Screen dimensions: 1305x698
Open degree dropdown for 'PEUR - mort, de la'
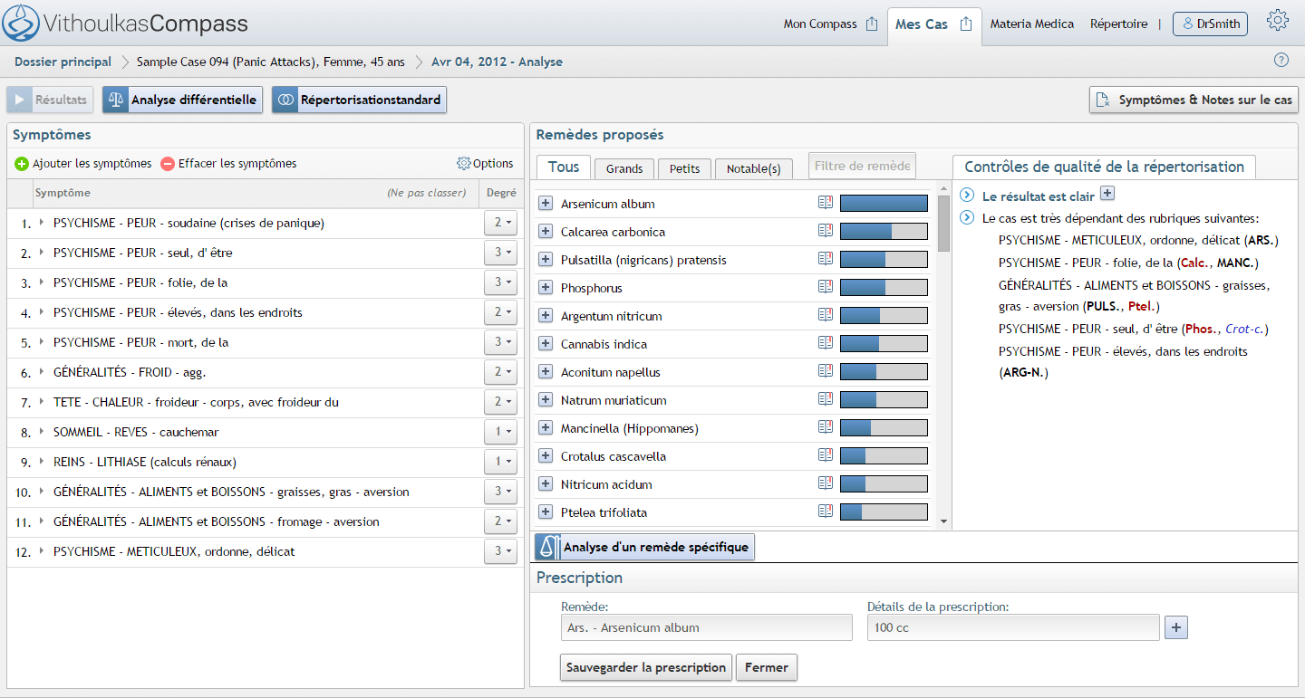500,342
